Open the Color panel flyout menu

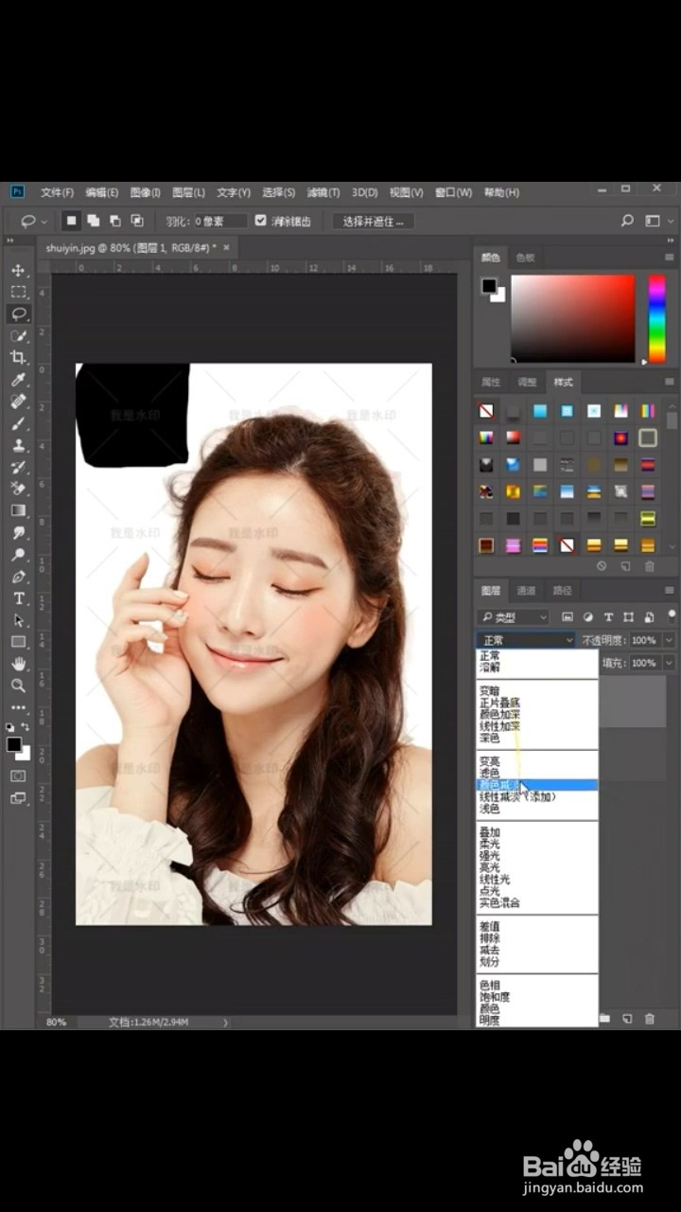coord(669,257)
